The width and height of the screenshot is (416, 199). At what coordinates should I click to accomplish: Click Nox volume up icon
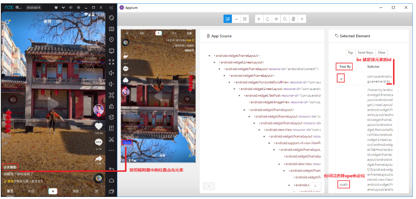[112, 73]
